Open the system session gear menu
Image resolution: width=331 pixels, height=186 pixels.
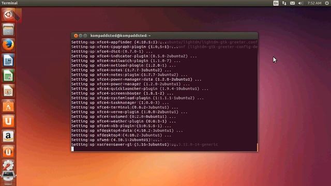(327, 3)
